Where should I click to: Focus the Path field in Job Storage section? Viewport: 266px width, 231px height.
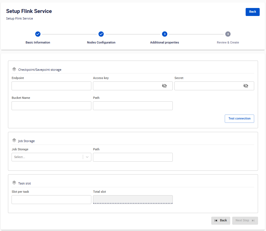133,157
